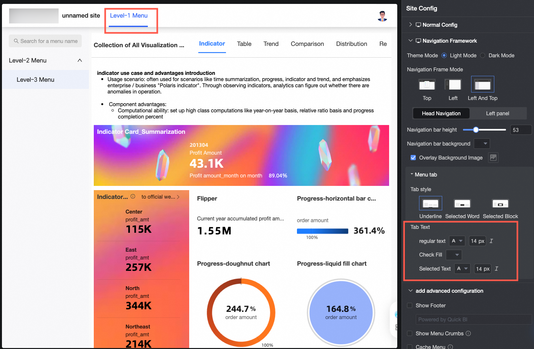
Task: Open the Level-3 Menu item
Action: coord(46,79)
